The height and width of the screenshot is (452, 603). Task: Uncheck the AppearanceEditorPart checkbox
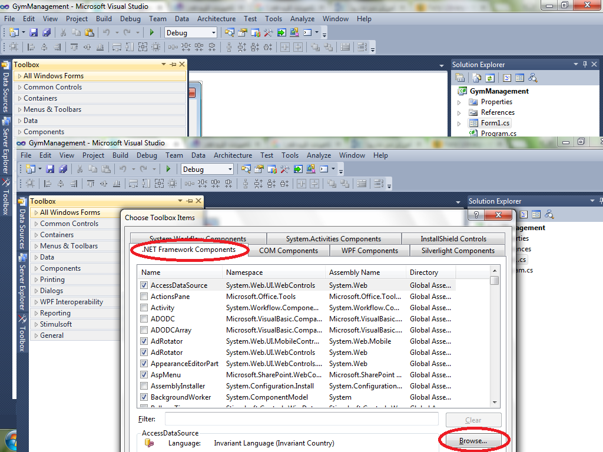pyautogui.click(x=144, y=363)
